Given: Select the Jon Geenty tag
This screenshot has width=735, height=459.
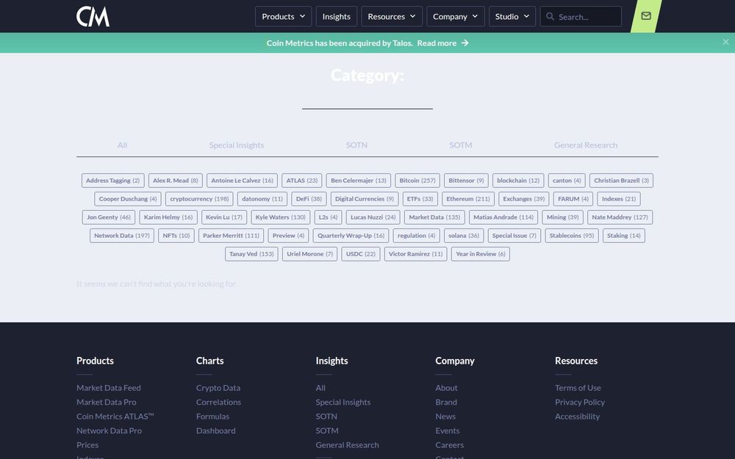Looking at the screenshot, I should coord(109,217).
